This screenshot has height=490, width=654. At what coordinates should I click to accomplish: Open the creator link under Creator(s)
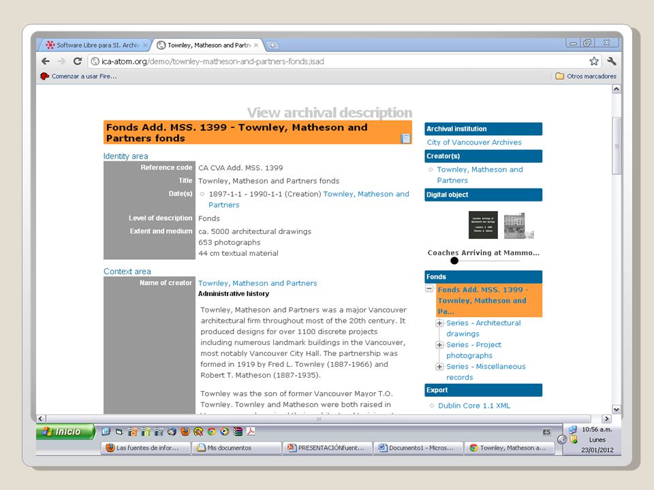point(480,175)
